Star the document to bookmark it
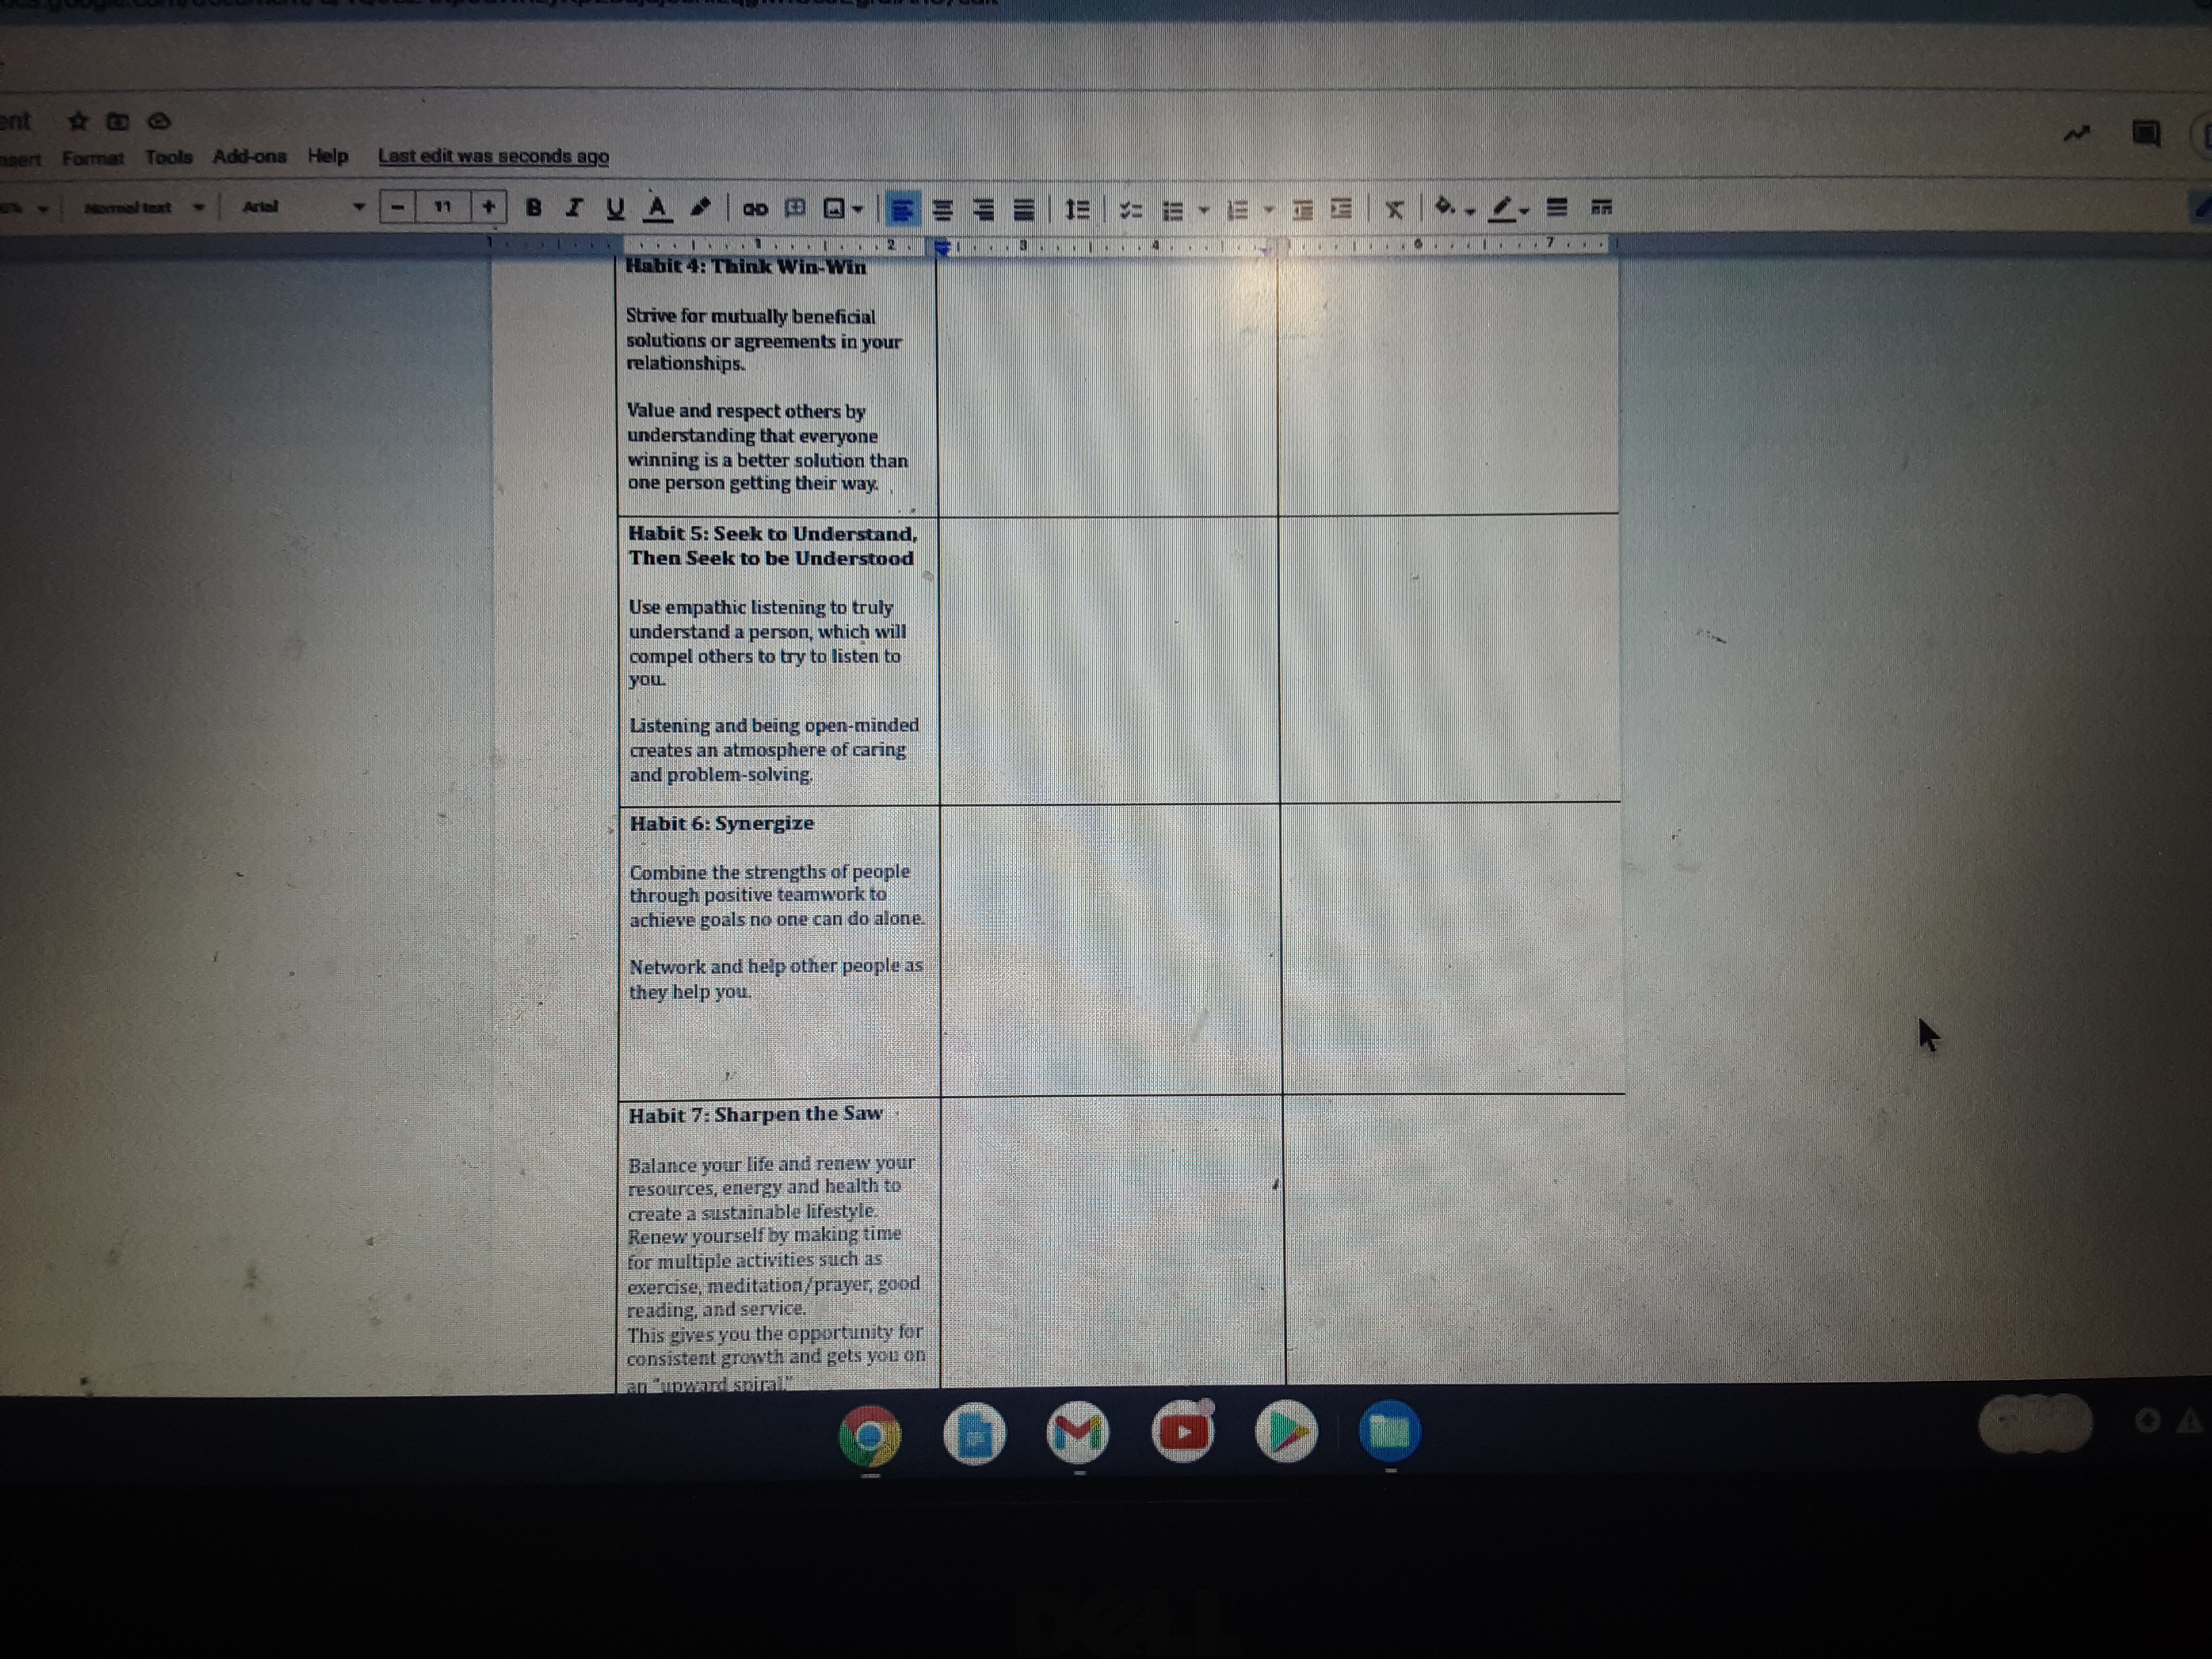2212x1659 pixels. pos(78,122)
